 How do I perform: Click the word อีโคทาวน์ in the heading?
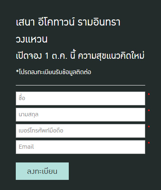click(x=56, y=22)
